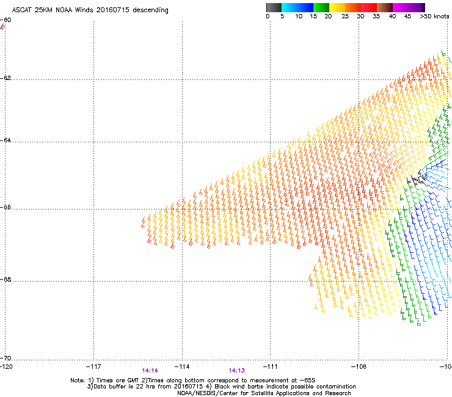This screenshot has width=452, height=397.
Task: Click the longitude label -117
Action: pos(93,366)
